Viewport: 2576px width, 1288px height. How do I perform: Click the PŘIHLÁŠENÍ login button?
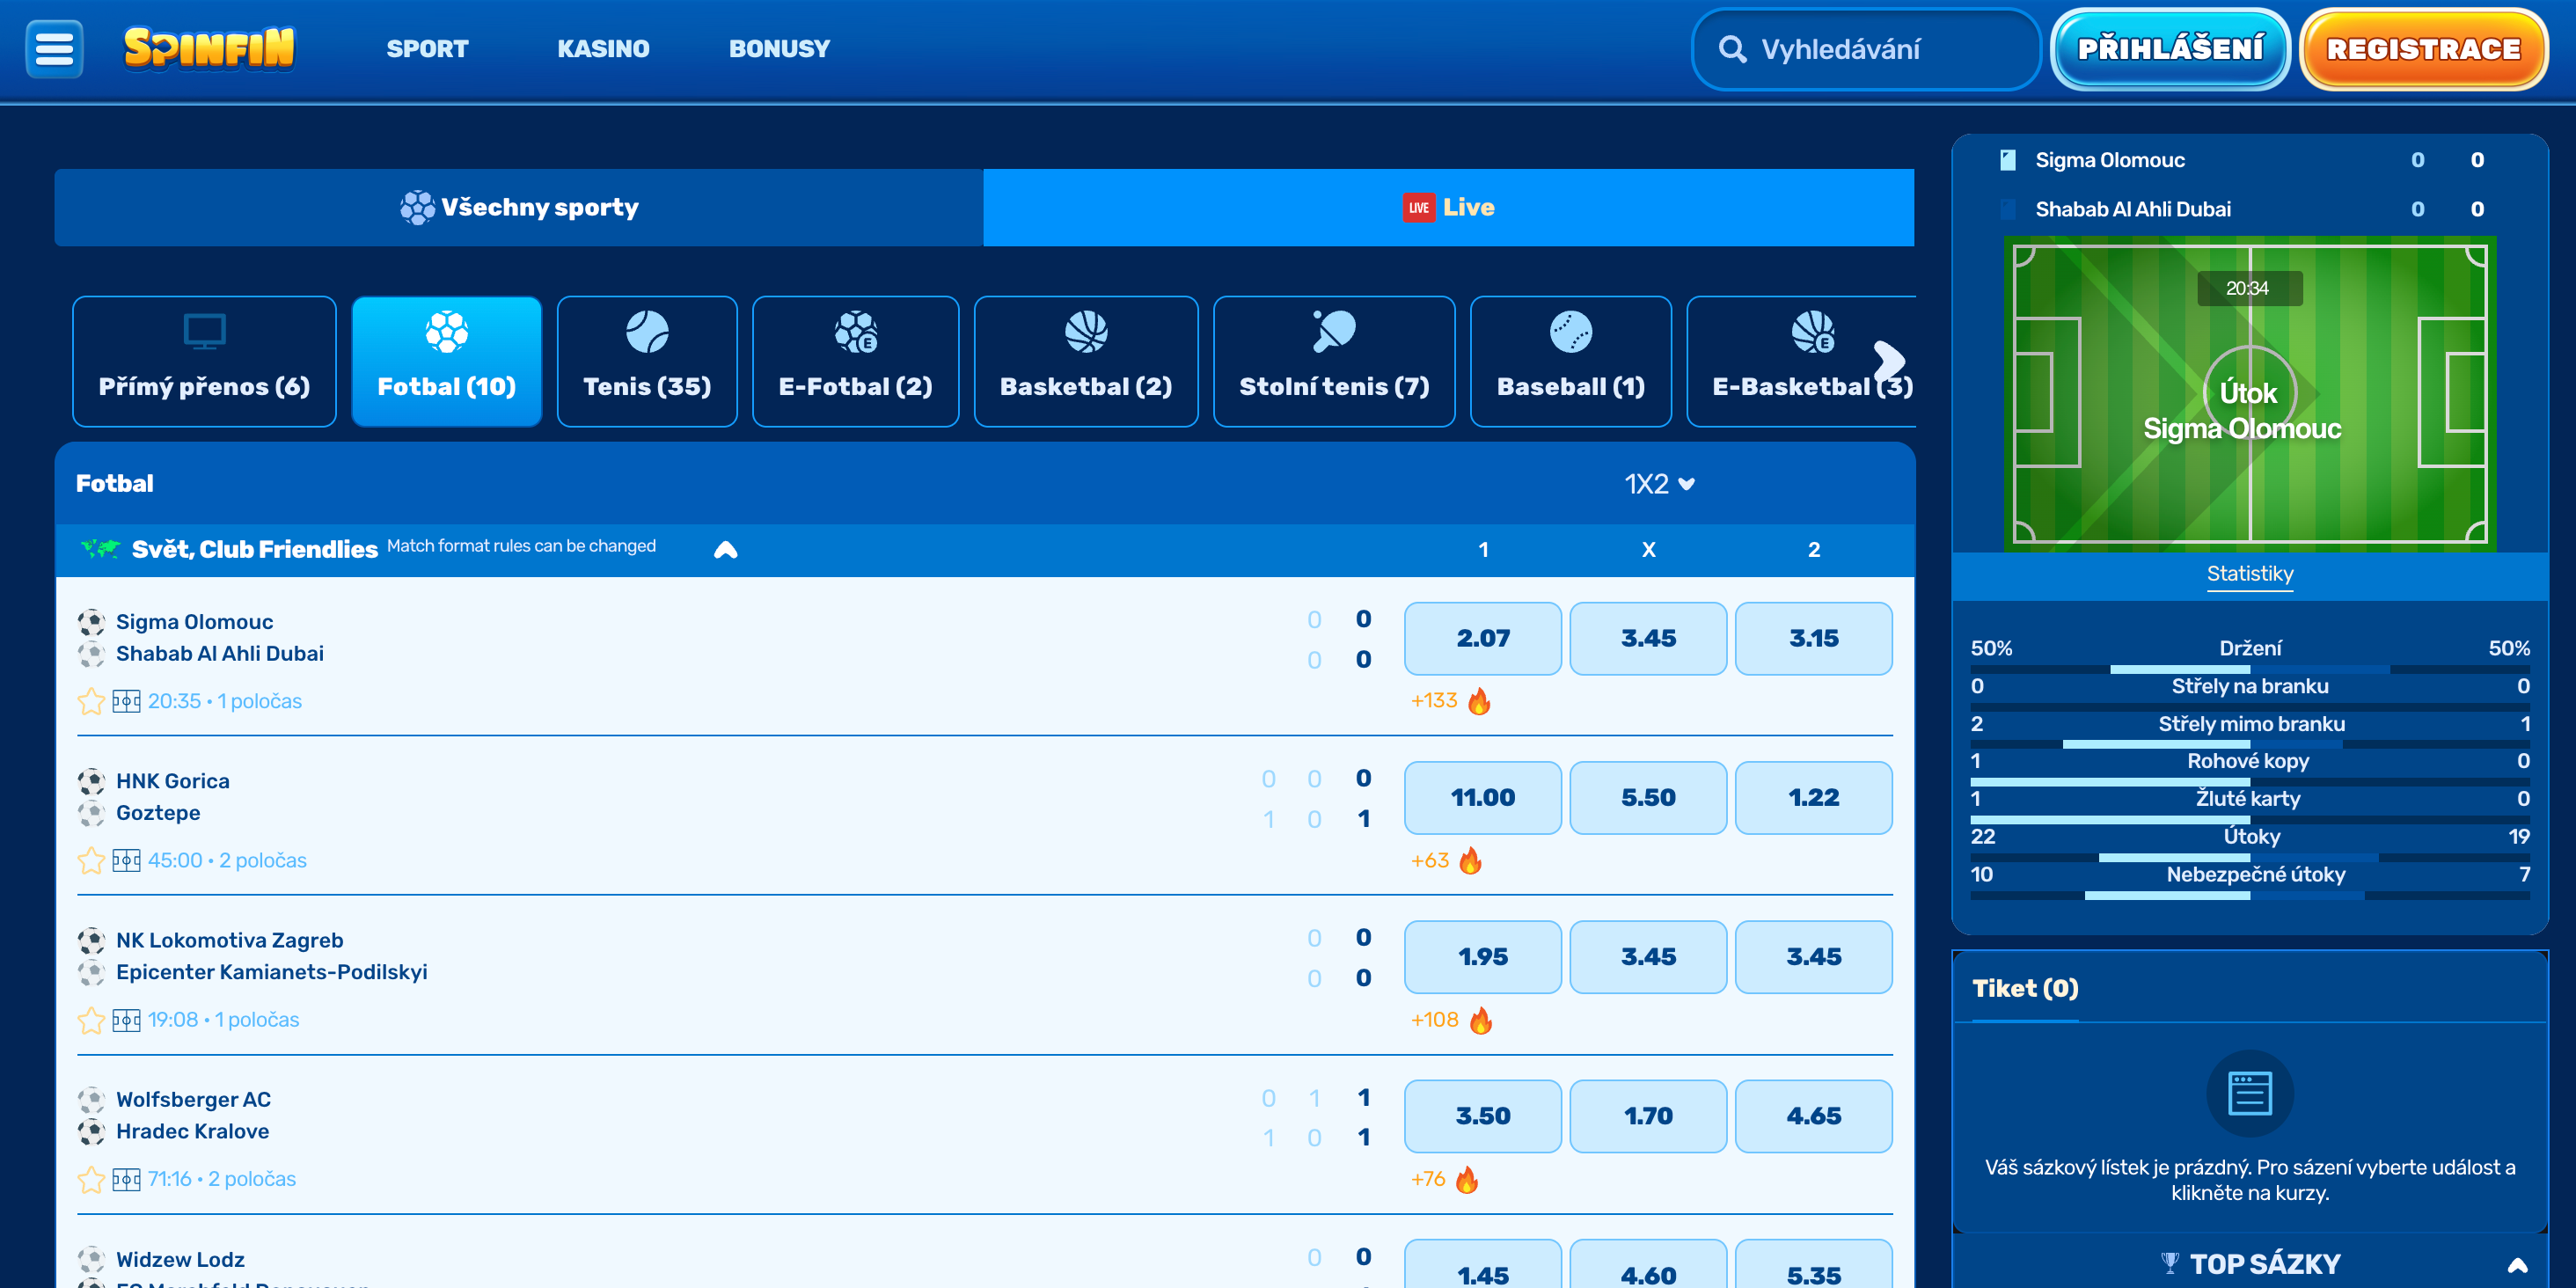2170,49
